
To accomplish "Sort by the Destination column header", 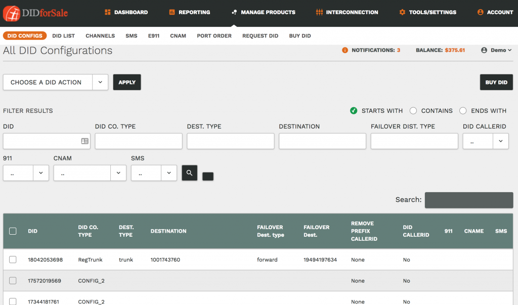I will (x=168, y=231).
